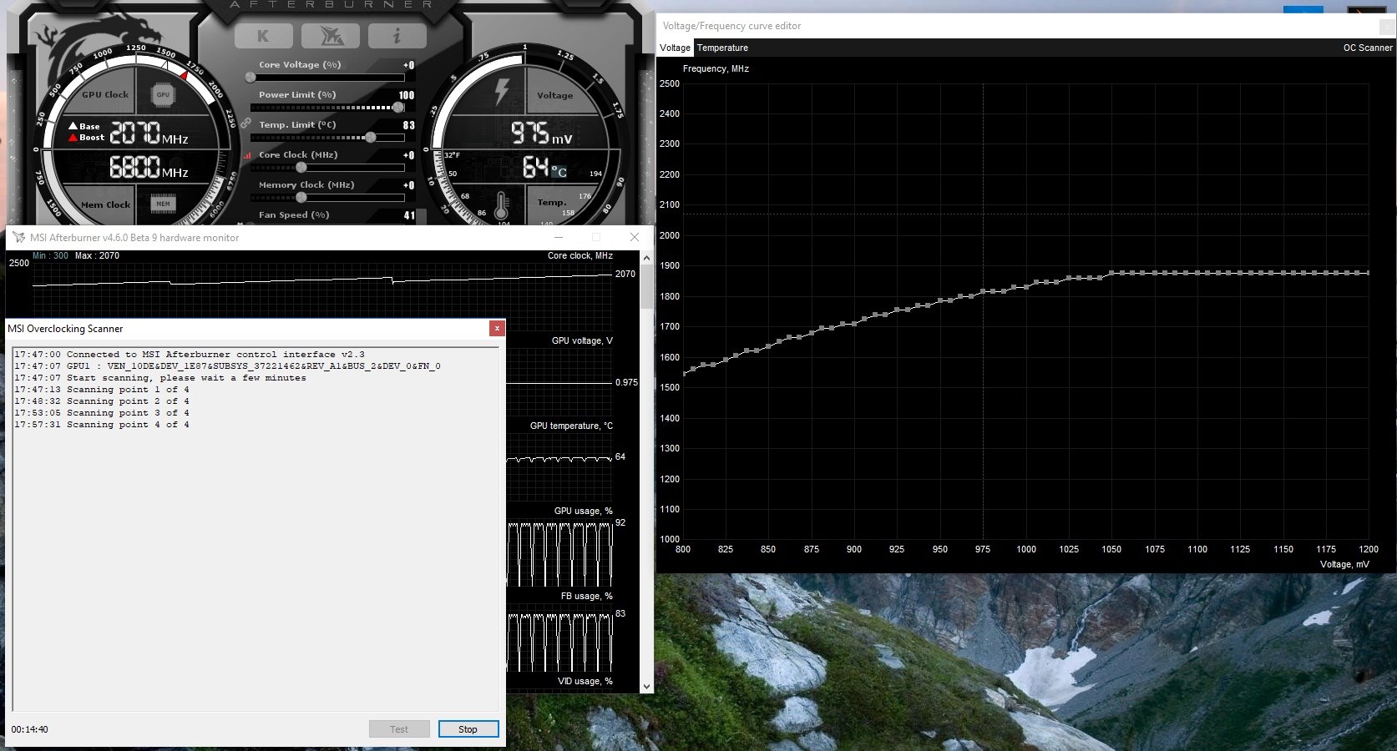Click the 975 mV voltage readout
1397x751 pixels.
(x=542, y=133)
